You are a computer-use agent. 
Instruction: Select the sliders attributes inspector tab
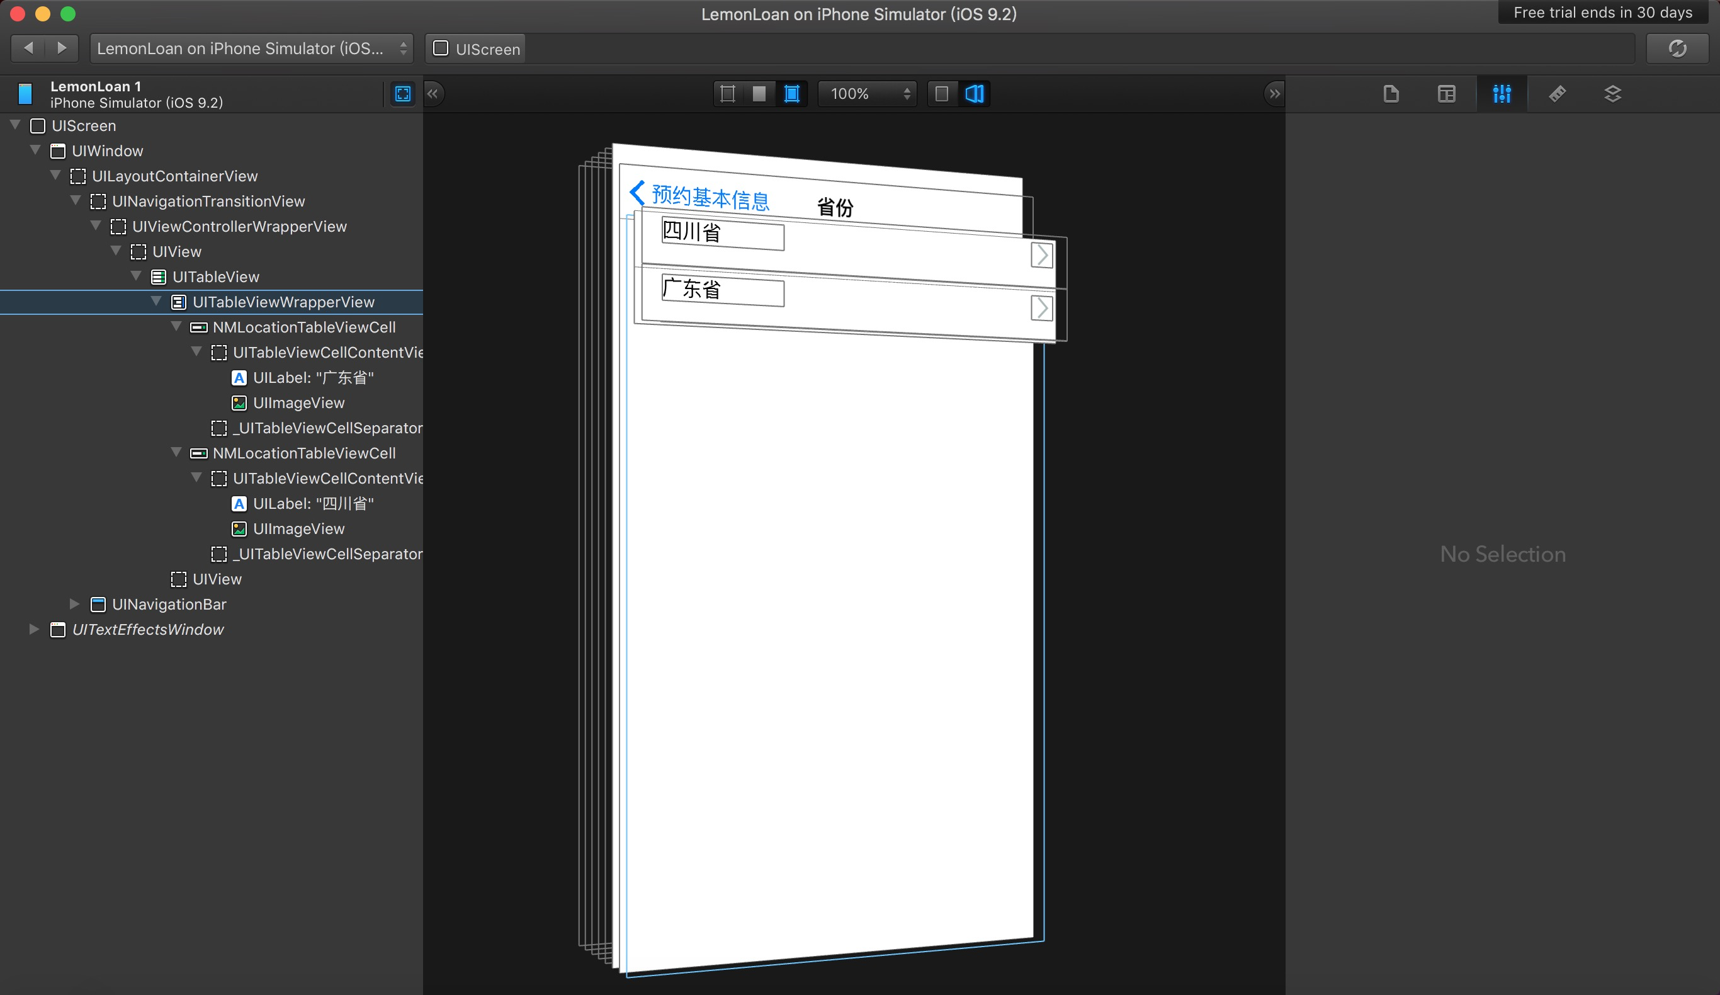click(x=1502, y=94)
